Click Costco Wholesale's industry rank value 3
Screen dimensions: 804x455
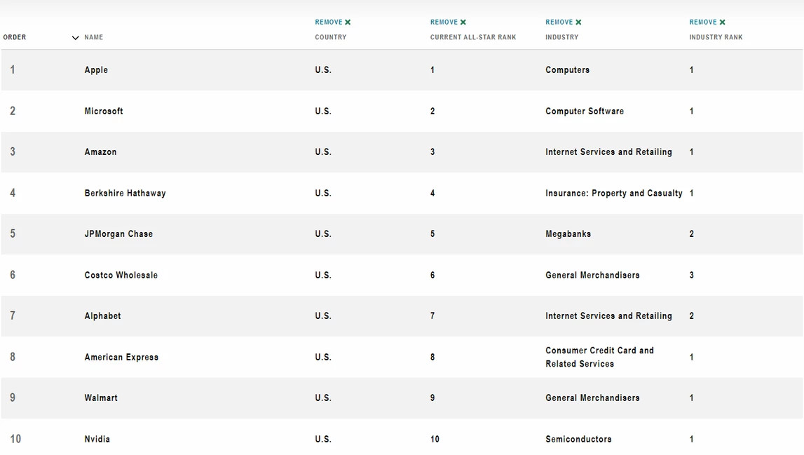click(x=692, y=275)
